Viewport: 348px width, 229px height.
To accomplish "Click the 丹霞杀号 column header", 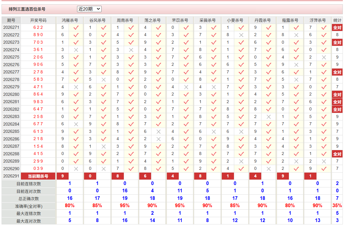I will click(262, 20).
